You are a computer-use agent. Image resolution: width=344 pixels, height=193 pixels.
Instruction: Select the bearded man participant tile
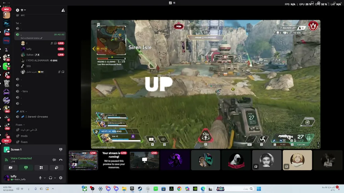(267, 160)
